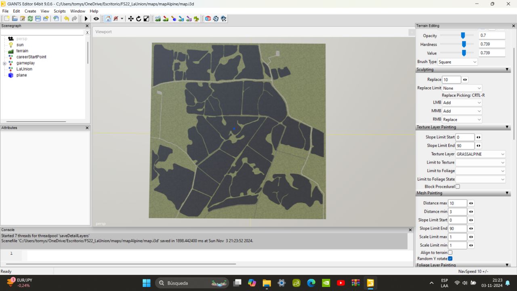
Task: Open the Limit to Texture dropdown
Action: 481,162
